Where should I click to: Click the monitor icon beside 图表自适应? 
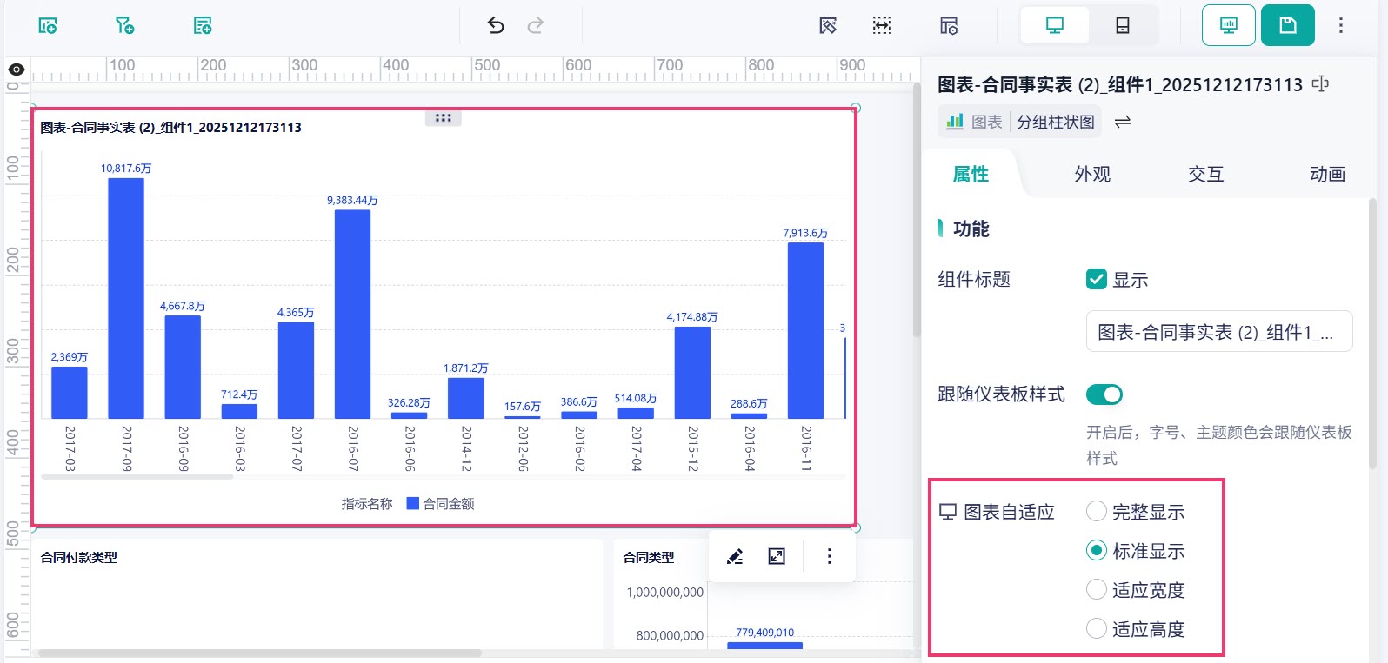(948, 513)
